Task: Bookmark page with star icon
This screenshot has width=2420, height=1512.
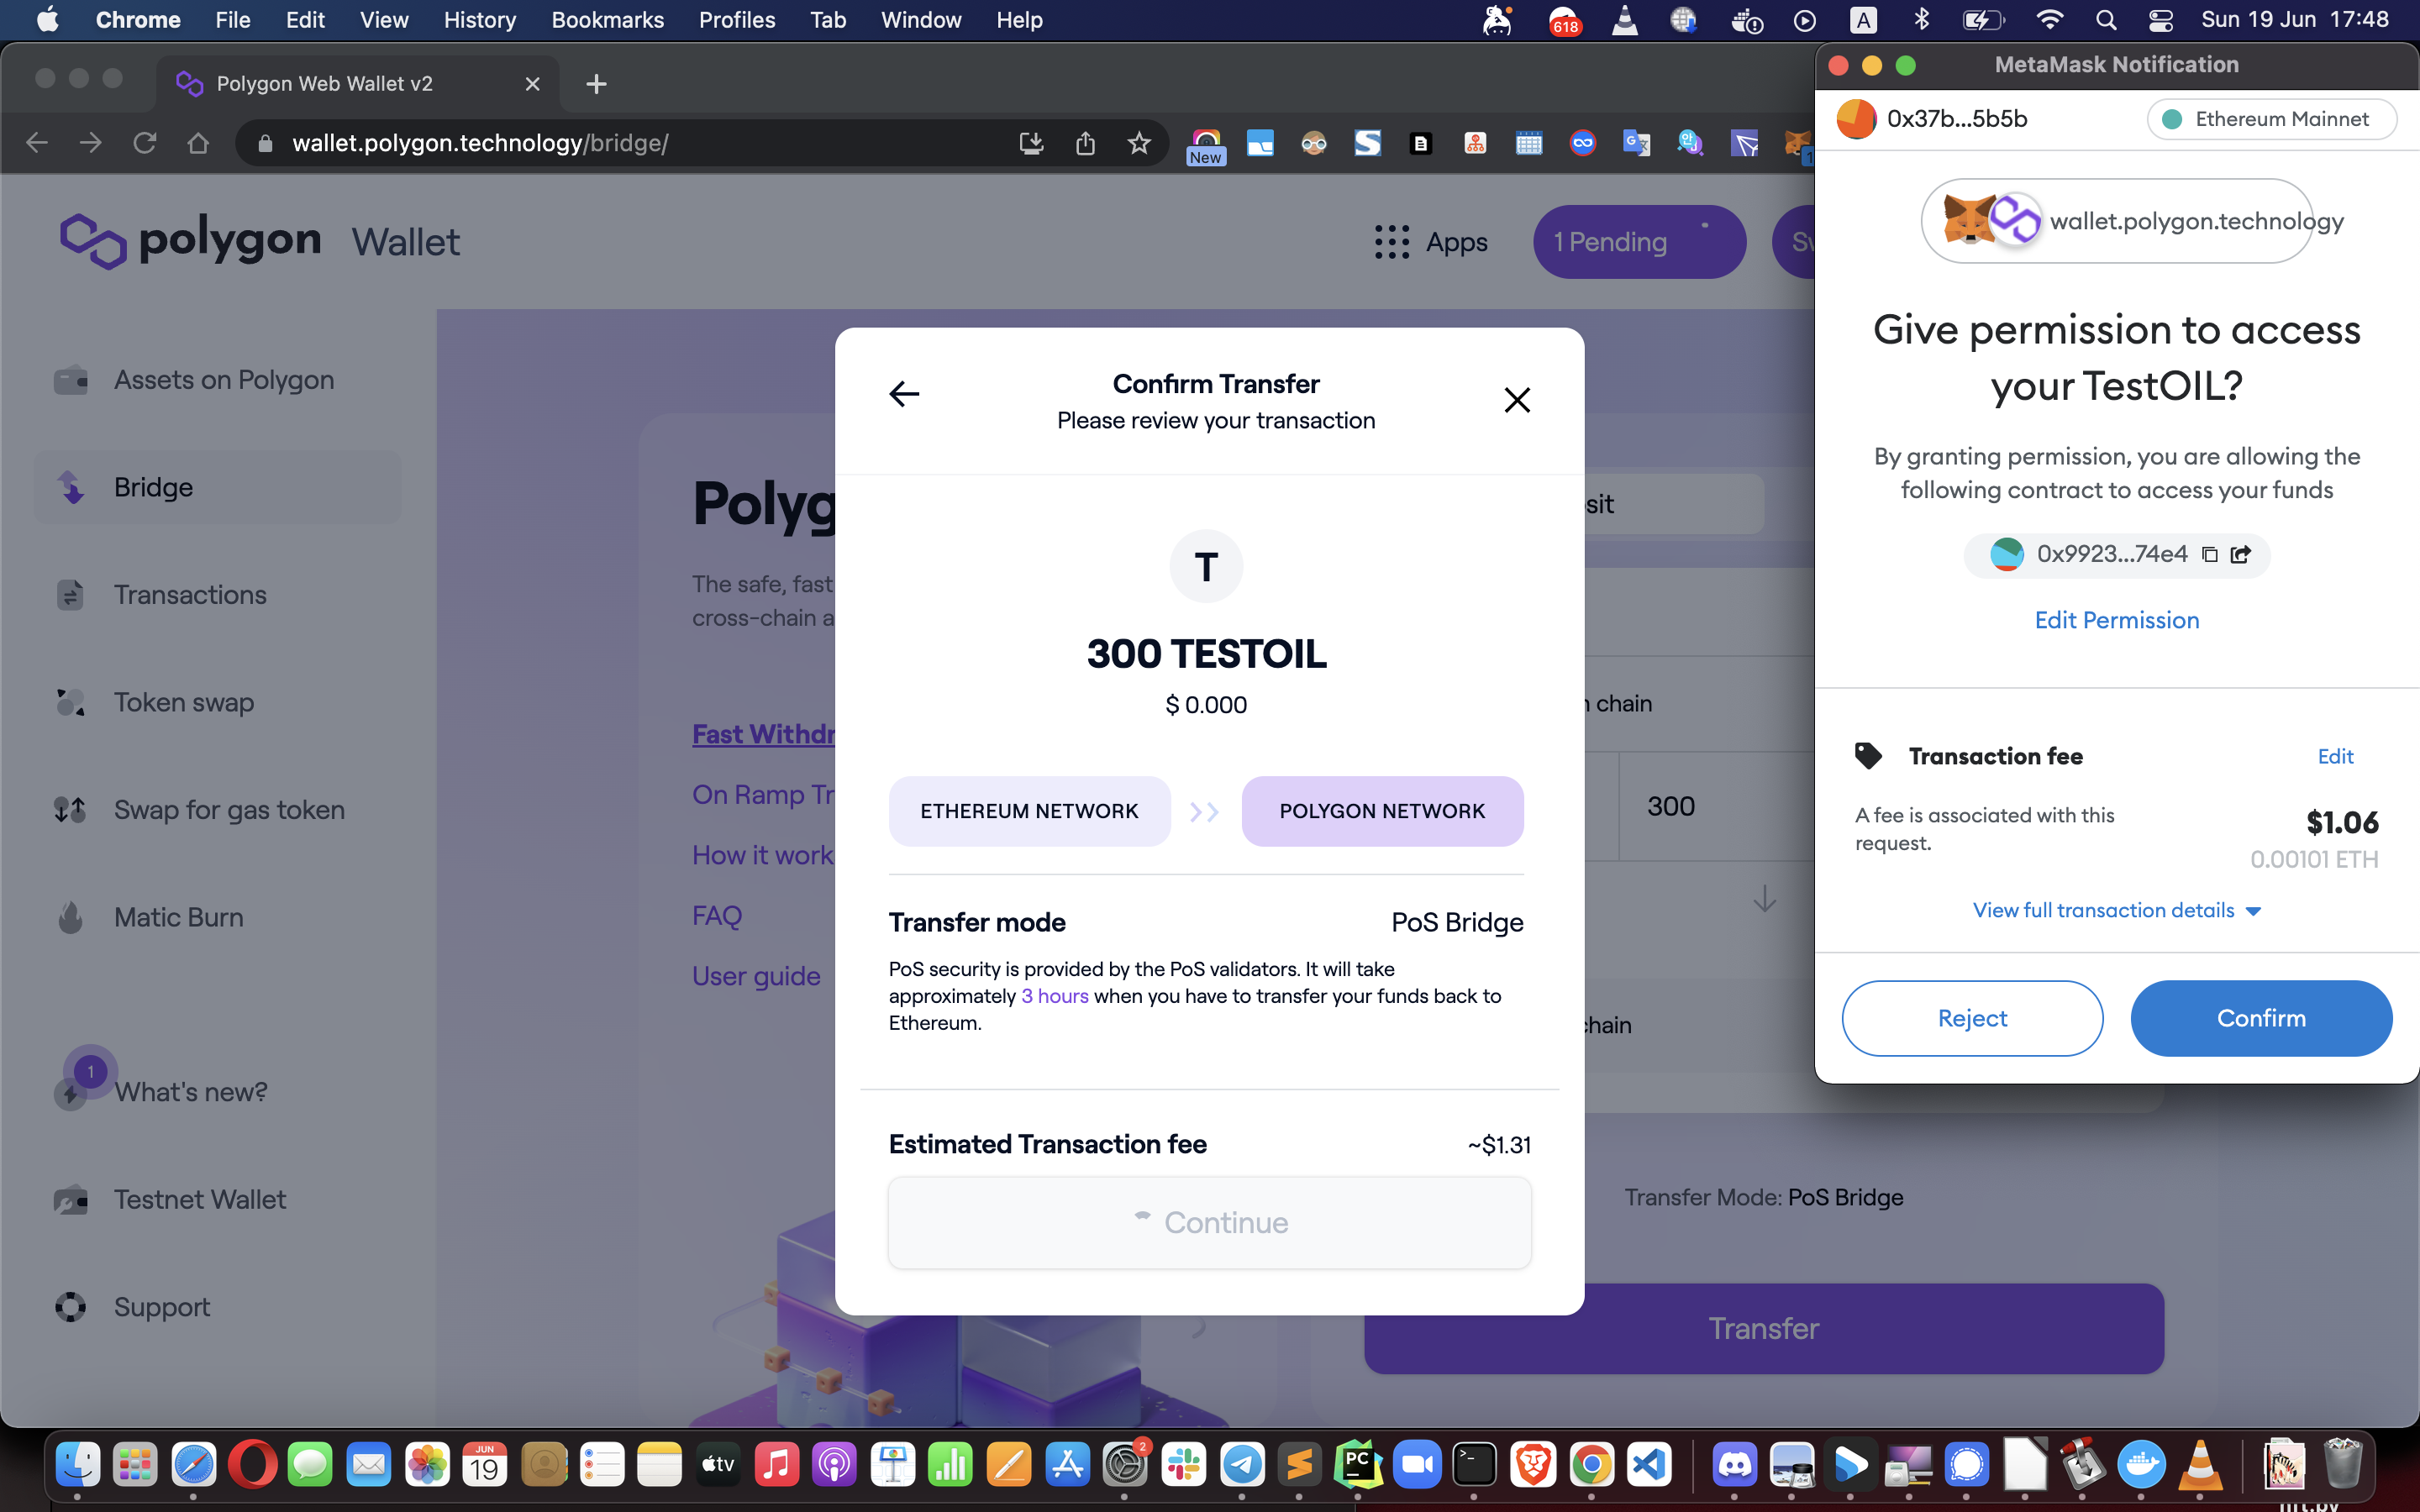Action: pyautogui.click(x=1138, y=143)
